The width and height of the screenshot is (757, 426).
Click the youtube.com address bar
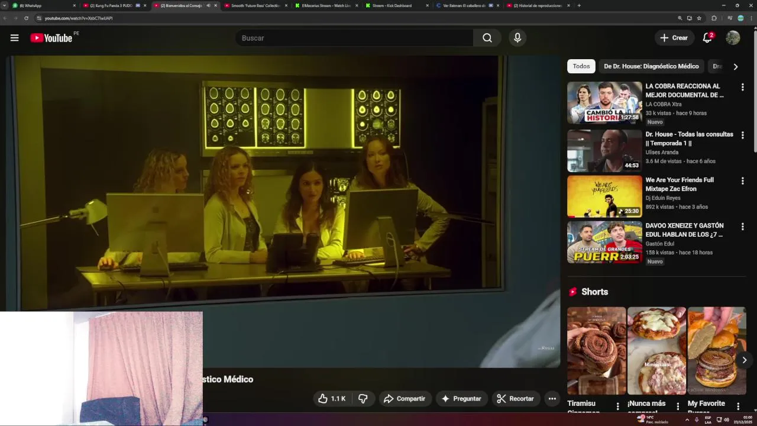click(x=355, y=18)
